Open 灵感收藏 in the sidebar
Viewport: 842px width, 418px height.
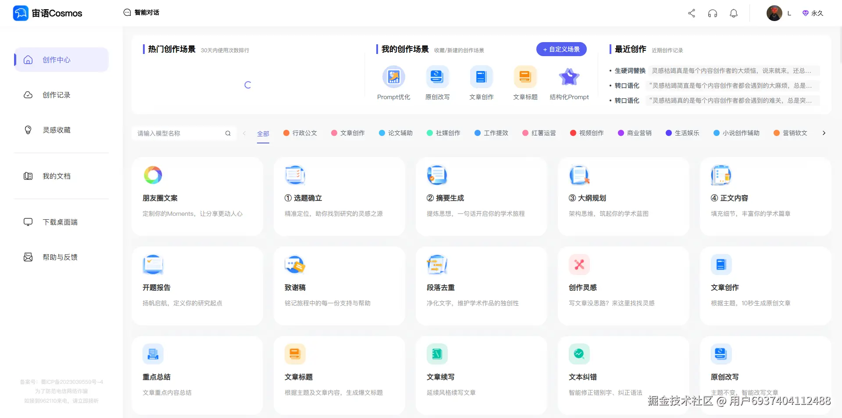click(x=61, y=130)
